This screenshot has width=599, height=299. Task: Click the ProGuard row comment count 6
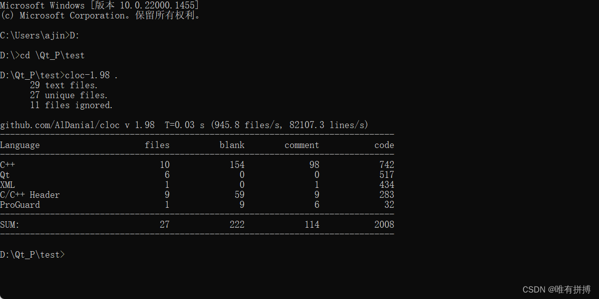(x=317, y=205)
